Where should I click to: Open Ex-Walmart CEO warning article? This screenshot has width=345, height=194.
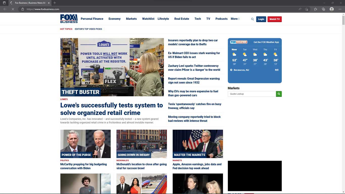[194, 55]
